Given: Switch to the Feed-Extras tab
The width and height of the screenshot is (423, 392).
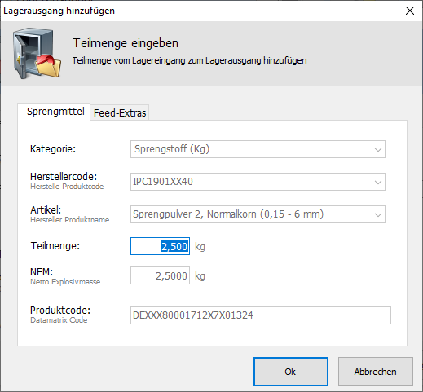Looking at the screenshot, I should coord(120,112).
